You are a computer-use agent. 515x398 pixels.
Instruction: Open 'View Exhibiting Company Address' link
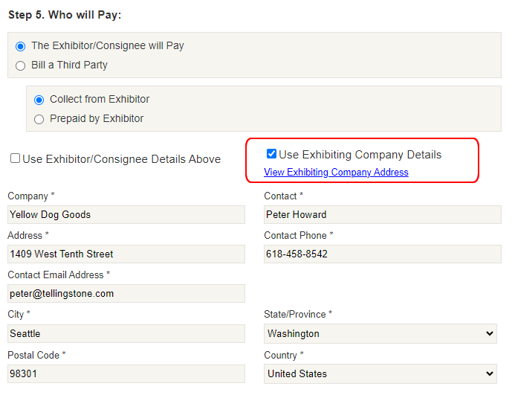coord(336,173)
